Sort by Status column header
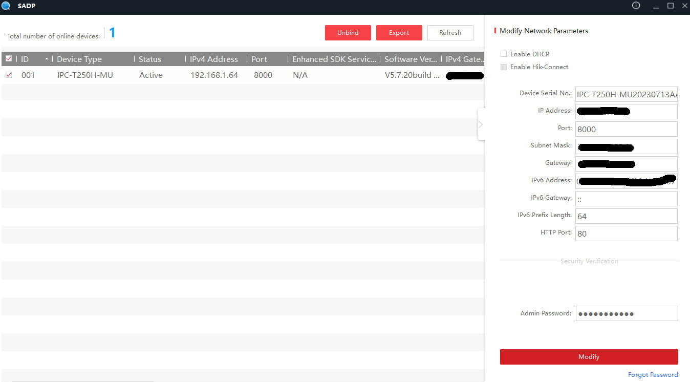 (x=150, y=59)
